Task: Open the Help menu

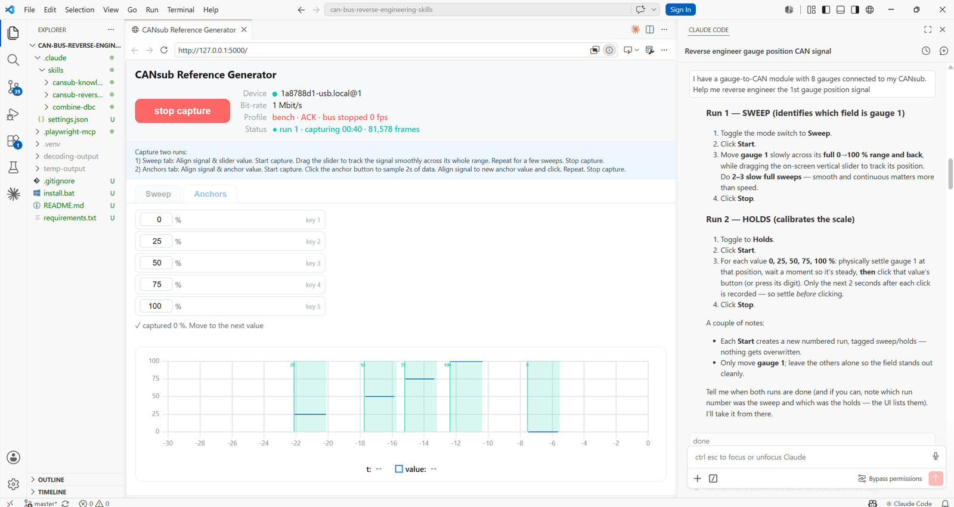Action: pyautogui.click(x=210, y=10)
